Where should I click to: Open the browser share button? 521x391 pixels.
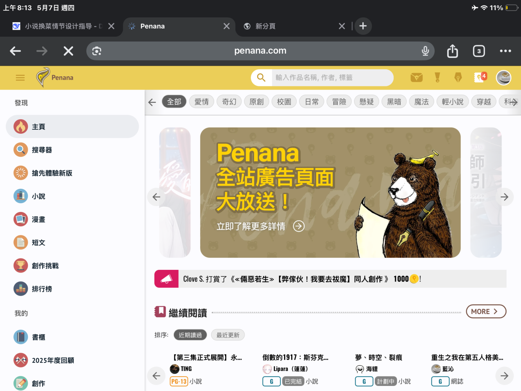tap(452, 51)
